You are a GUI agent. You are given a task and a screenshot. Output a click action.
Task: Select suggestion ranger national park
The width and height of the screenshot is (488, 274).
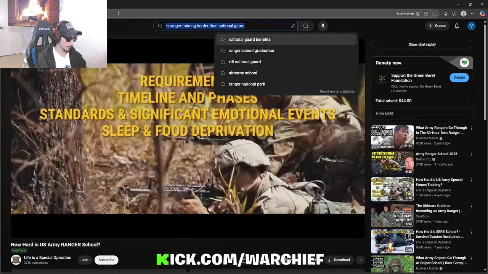286,84
